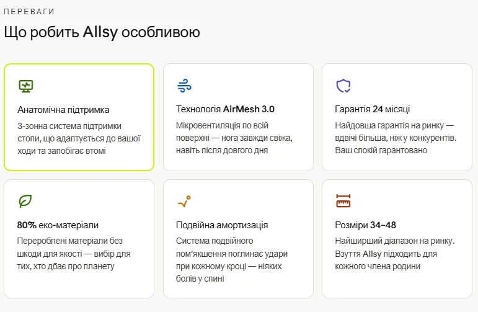Select the 'Технологія AirMesh 3.0' card title
478x312 pixels.
tap(225, 109)
